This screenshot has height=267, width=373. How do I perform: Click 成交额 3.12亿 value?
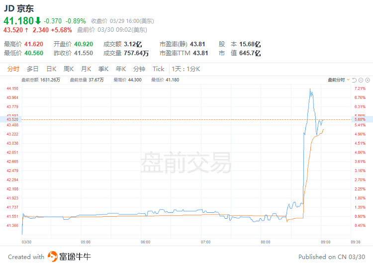[x=133, y=44]
